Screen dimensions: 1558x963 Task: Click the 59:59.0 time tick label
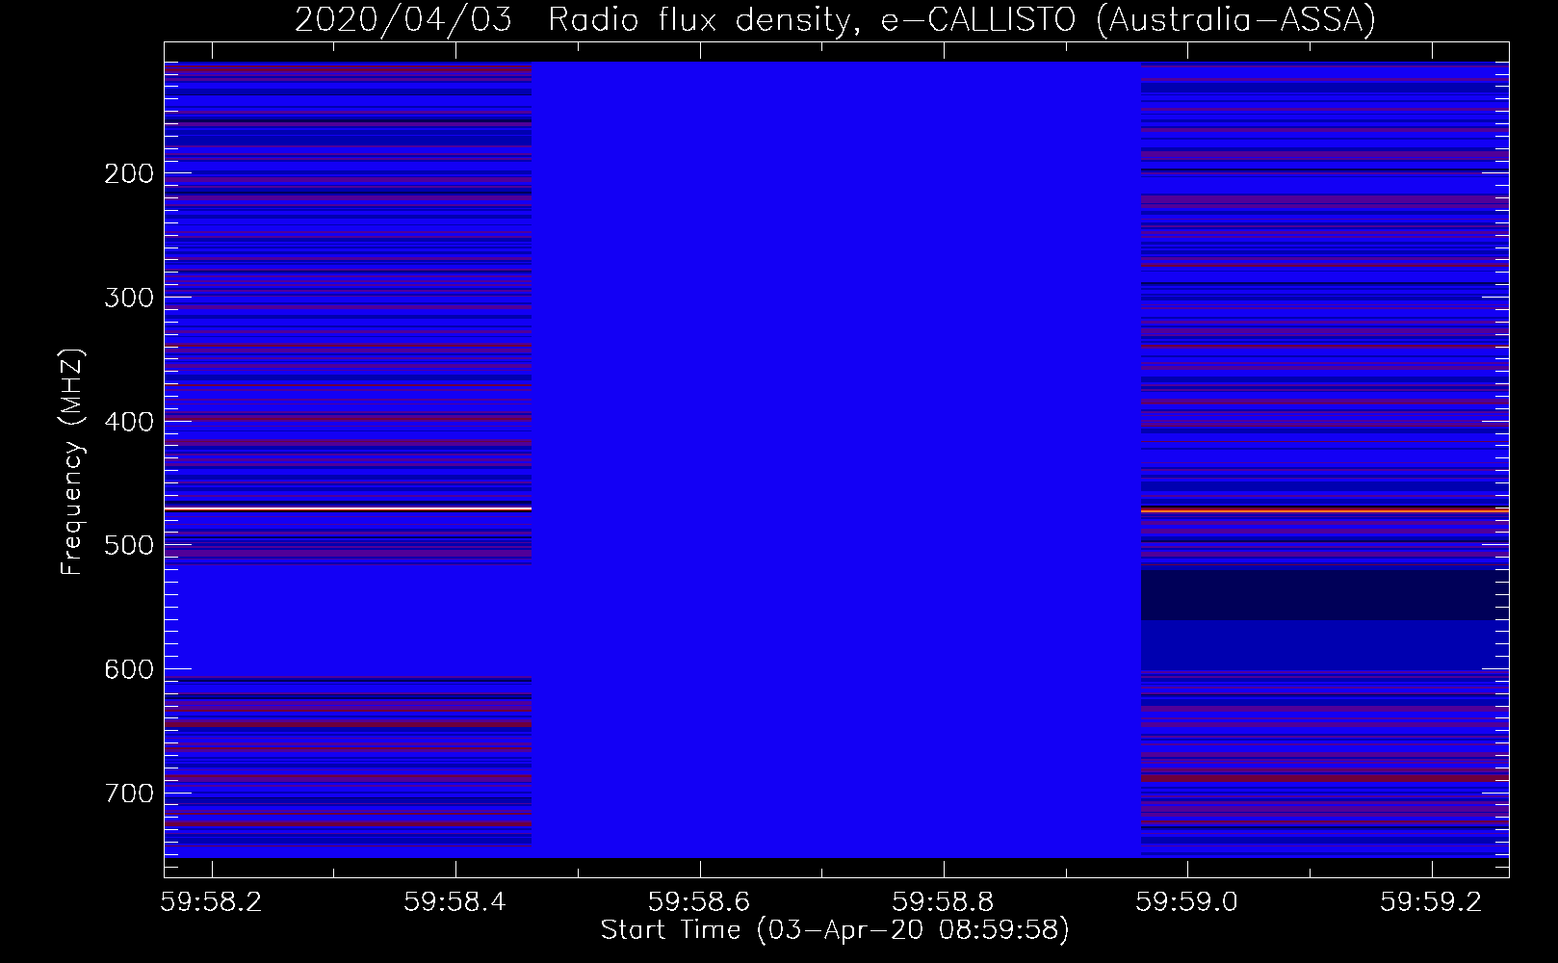click(1187, 900)
